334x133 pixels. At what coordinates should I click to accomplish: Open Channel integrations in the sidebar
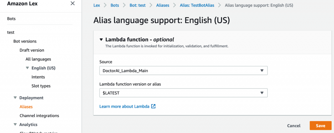(x=39, y=116)
